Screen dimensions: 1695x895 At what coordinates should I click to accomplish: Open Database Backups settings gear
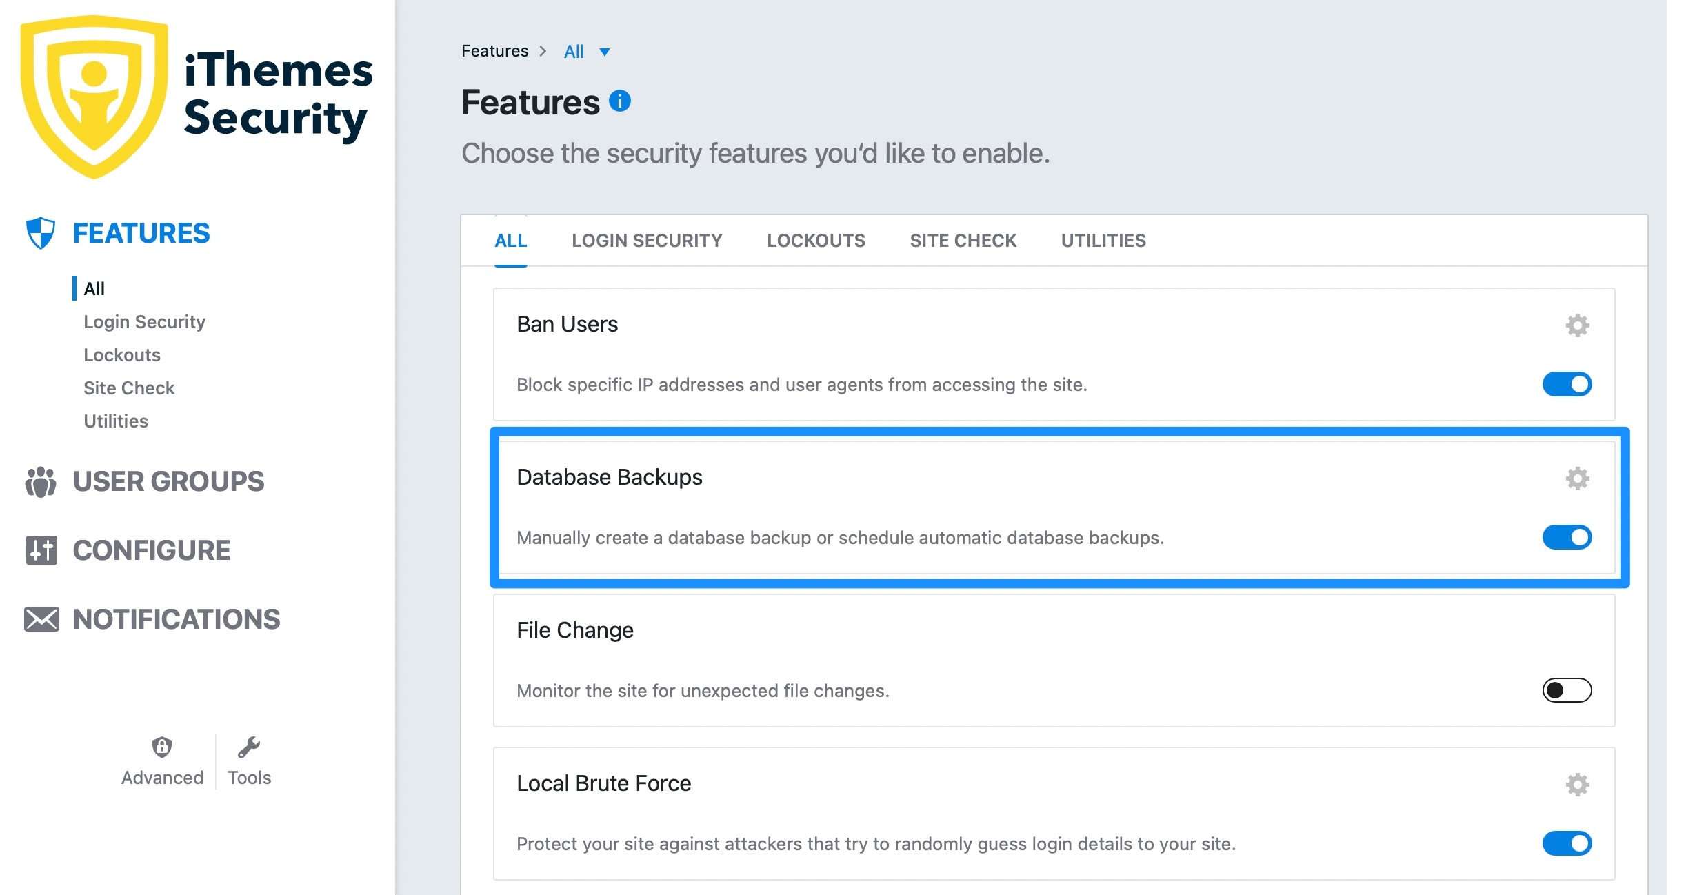click(x=1578, y=478)
